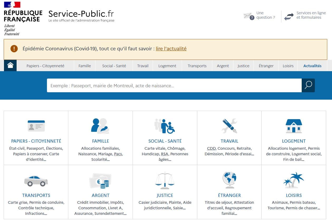The height and width of the screenshot is (223, 332).
Task: Open the Actualités navigation tab
Action: 312,66
